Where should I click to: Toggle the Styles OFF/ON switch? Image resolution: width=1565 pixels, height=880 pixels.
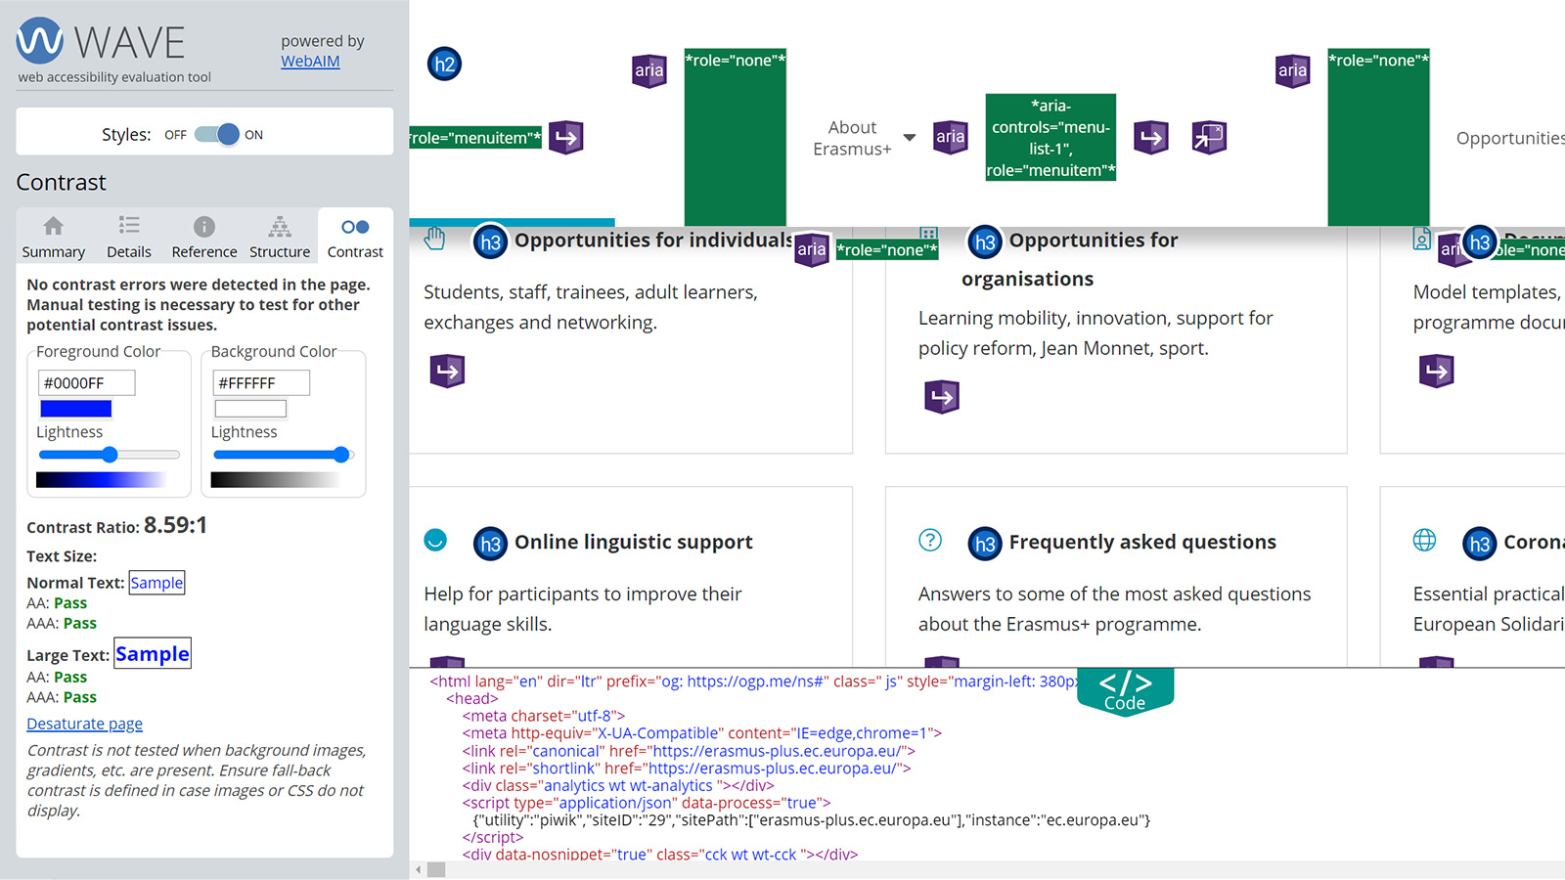(216, 135)
